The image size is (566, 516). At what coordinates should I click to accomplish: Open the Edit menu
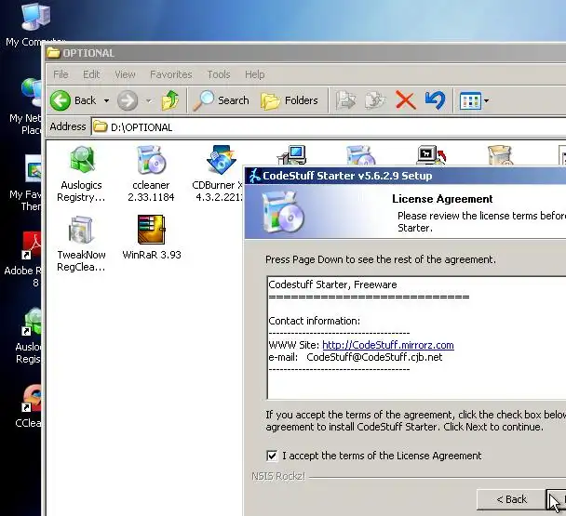(91, 74)
